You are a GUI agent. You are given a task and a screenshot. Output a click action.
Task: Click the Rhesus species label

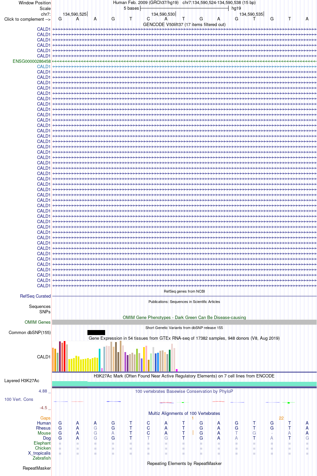tap(43, 428)
